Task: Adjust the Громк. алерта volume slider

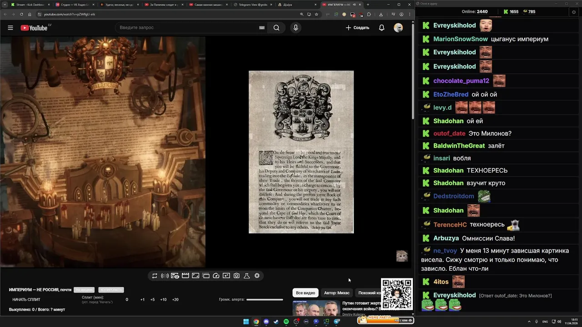Action: [265, 300]
